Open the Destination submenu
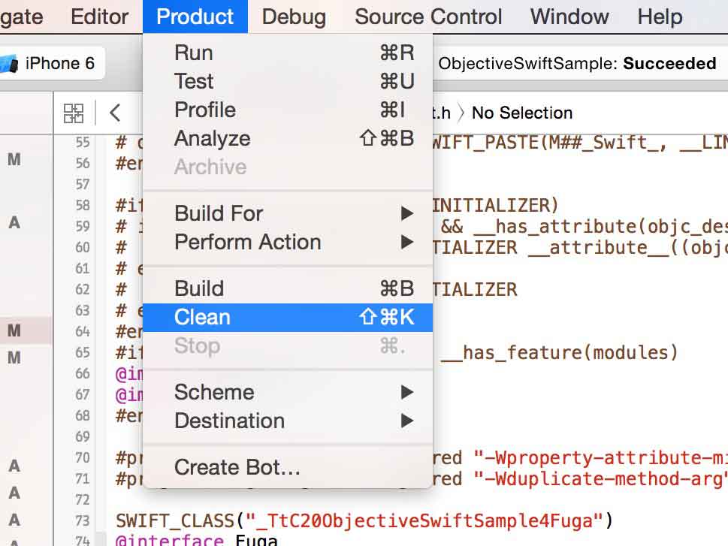 pyautogui.click(x=288, y=421)
